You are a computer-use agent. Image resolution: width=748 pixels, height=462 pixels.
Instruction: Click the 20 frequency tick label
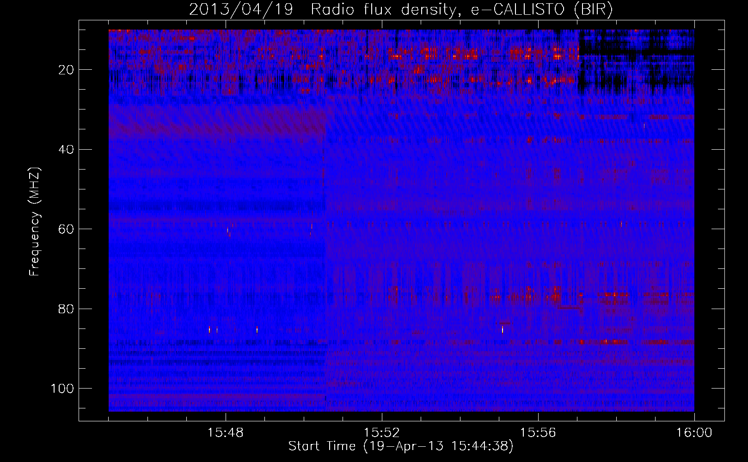pyautogui.click(x=67, y=70)
